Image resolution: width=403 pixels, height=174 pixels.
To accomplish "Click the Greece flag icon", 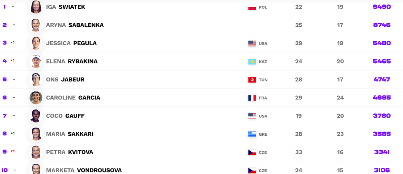I will click(x=252, y=134).
